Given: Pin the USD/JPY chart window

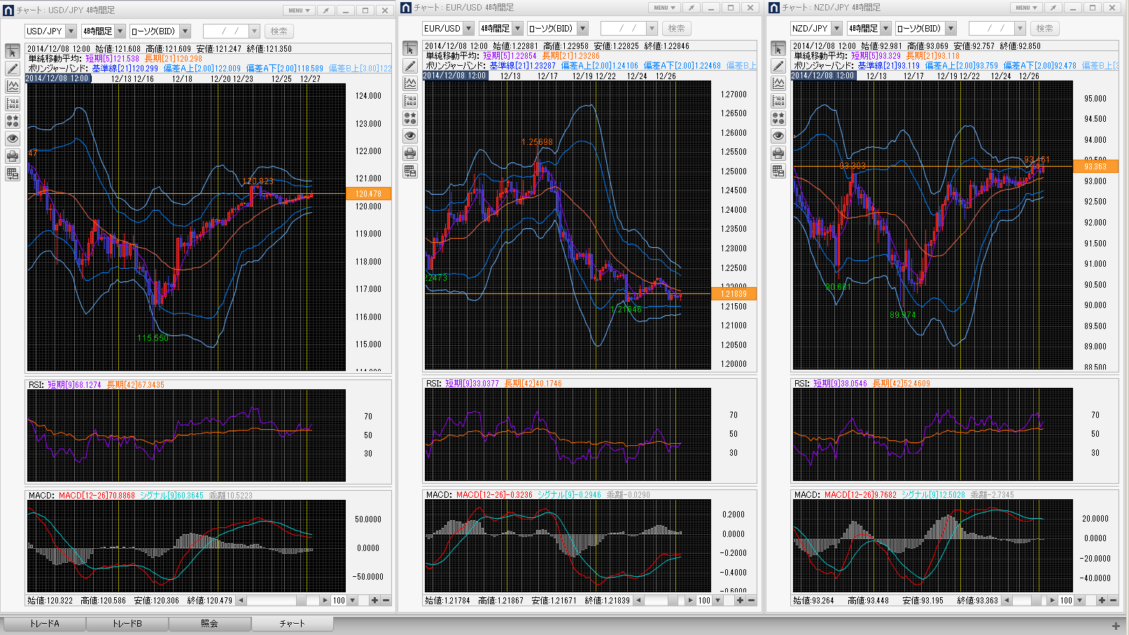Looking at the screenshot, I should (x=326, y=11).
